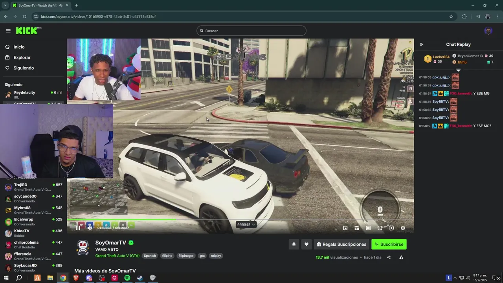Toggle channel notifications bell
This screenshot has height=283, width=503.
coord(294,244)
